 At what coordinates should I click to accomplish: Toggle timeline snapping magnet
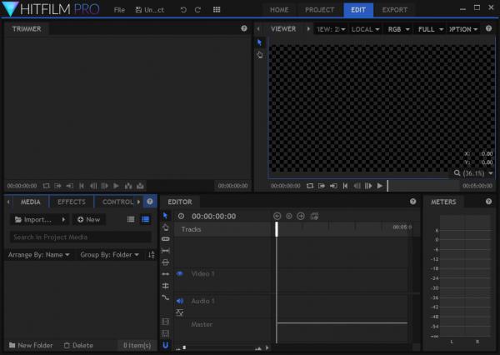(x=166, y=345)
